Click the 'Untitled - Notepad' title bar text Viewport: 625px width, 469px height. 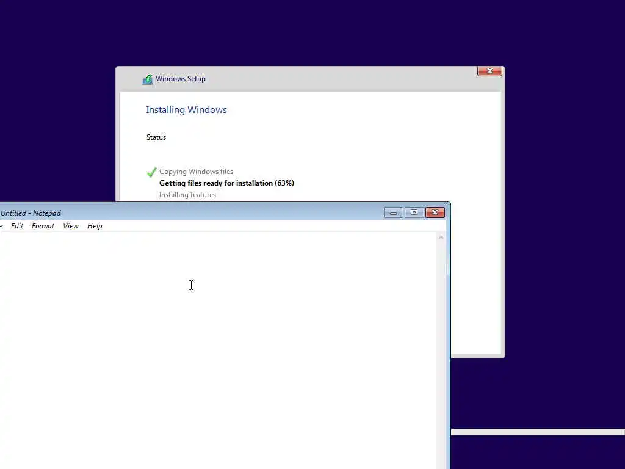click(x=31, y=213)
